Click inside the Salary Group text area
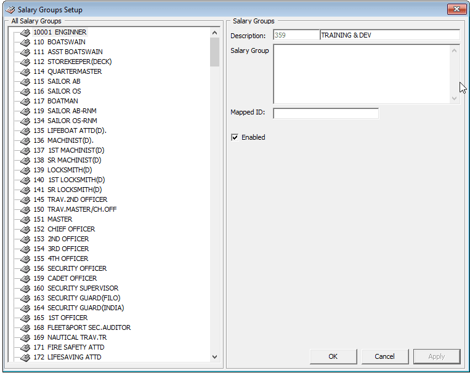 point(362,74)
